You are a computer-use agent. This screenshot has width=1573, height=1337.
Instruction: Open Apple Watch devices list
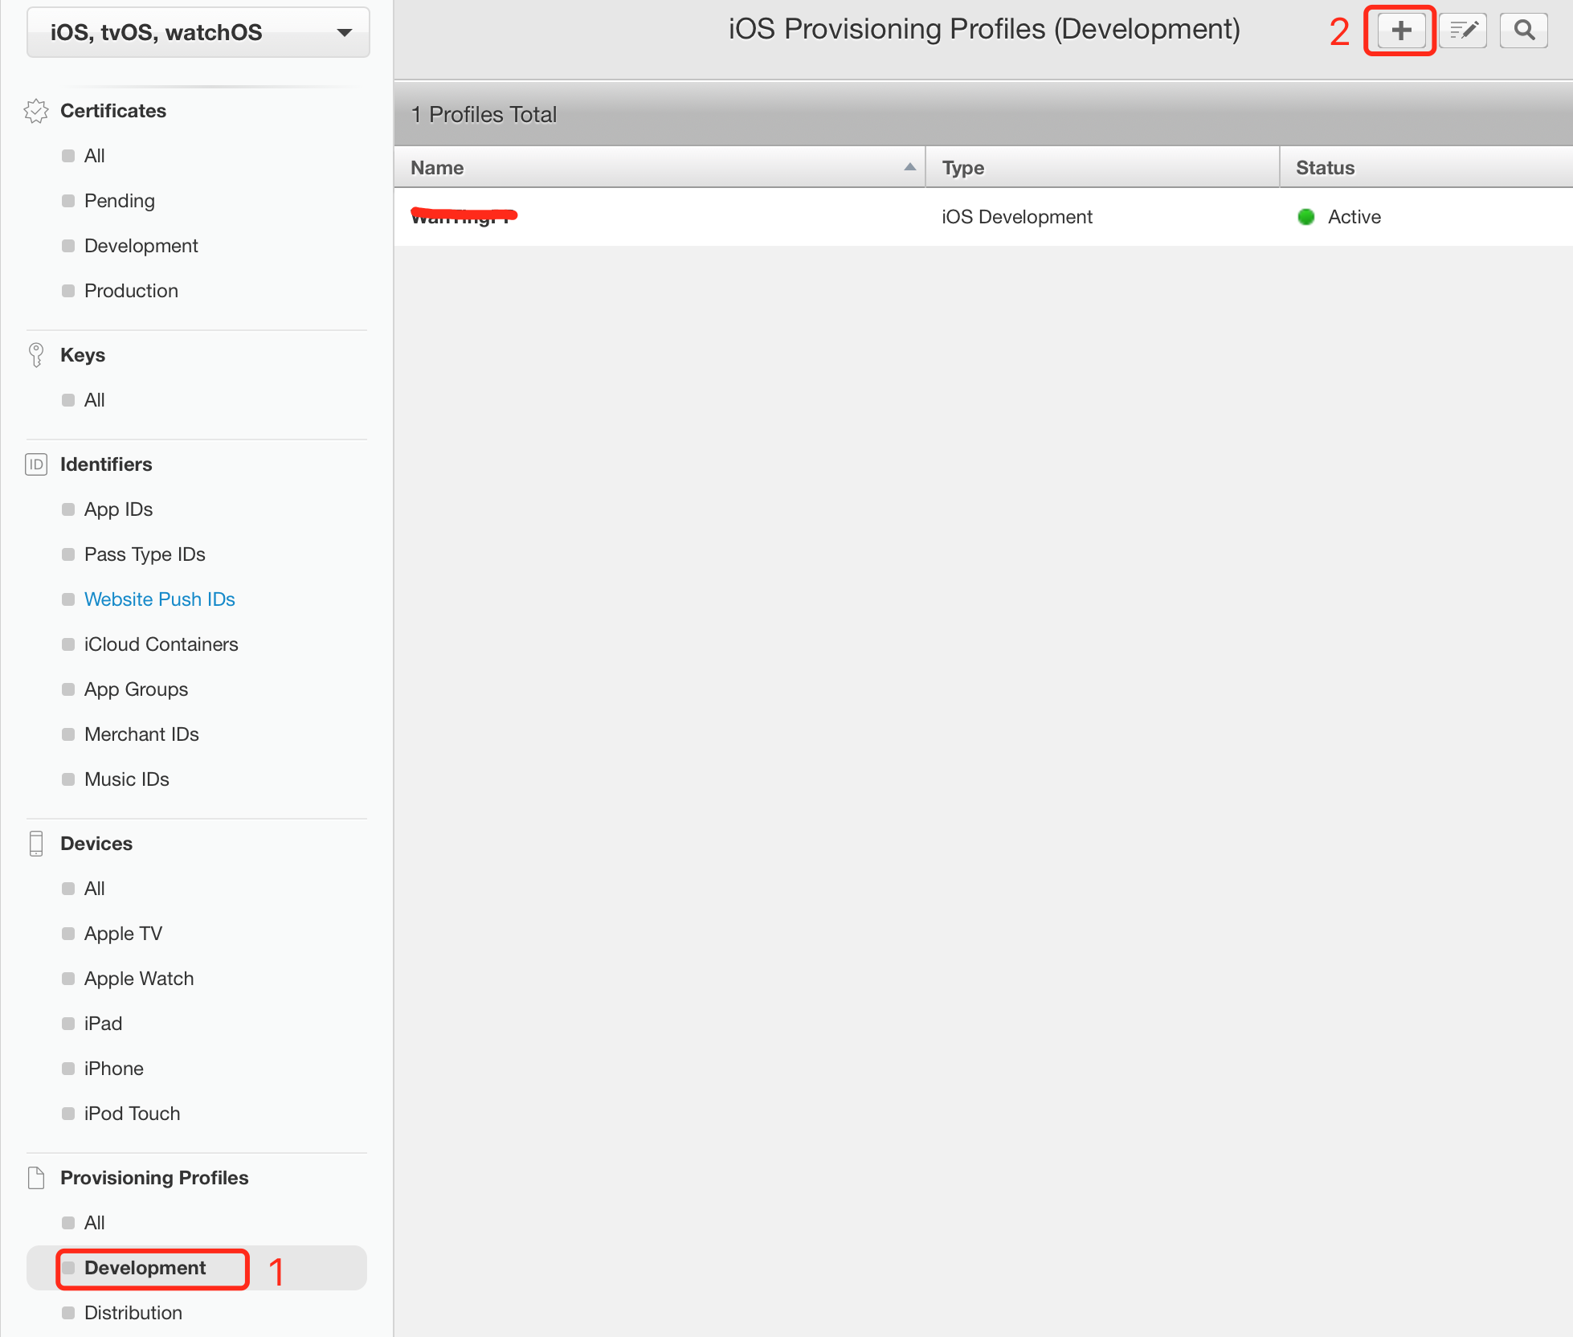[x=138, y=979]
